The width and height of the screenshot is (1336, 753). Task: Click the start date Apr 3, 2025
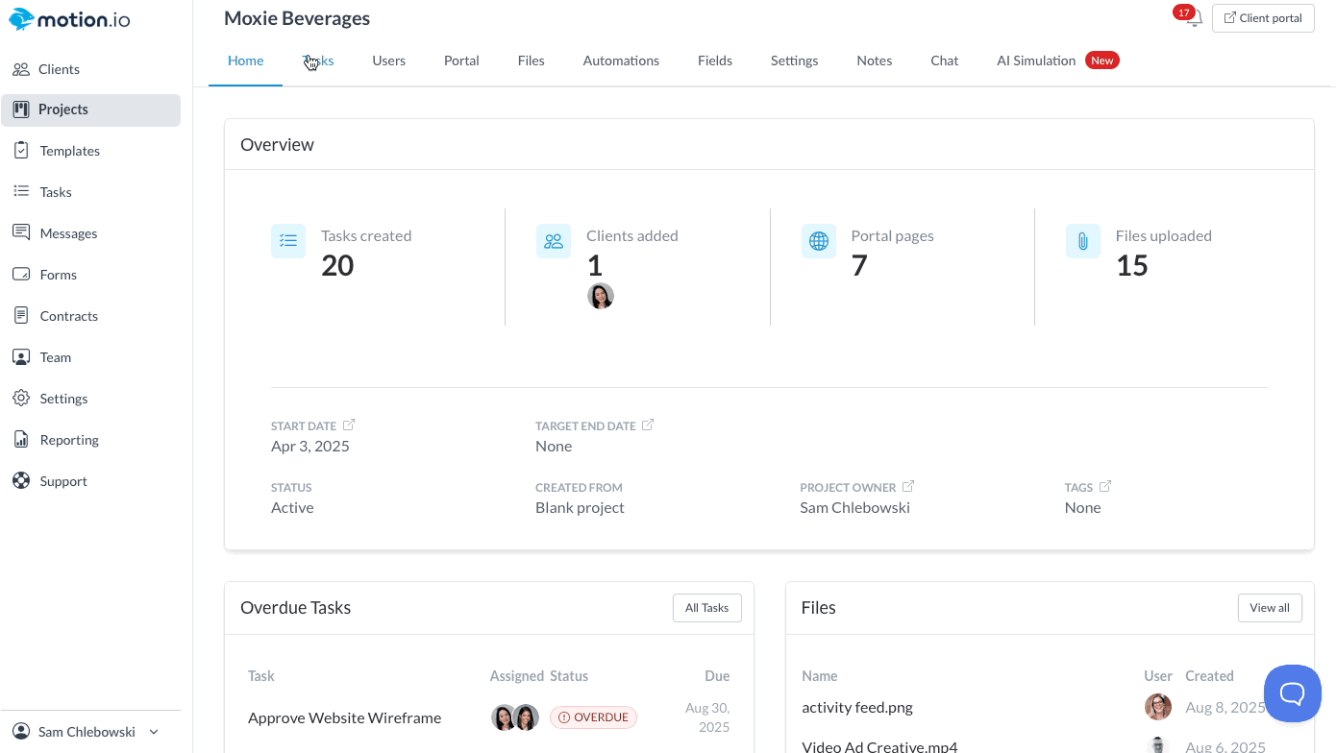pos(310,447)
